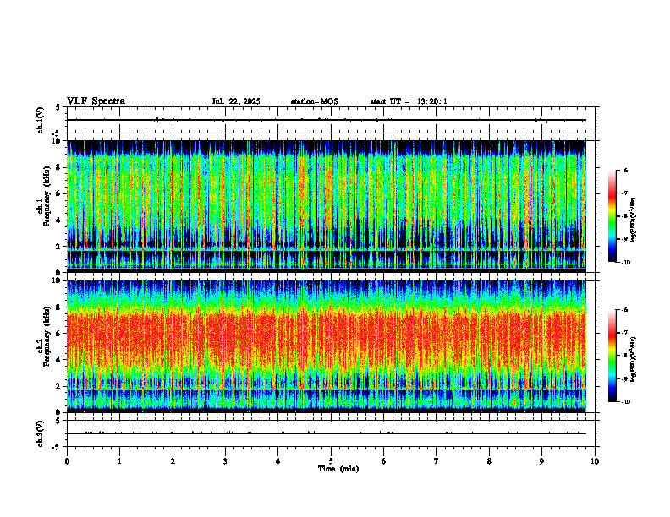Select the date text "Jul 22, 2025"
The height and width of the screenshot is (517, 670).
(x=236, y=101)
